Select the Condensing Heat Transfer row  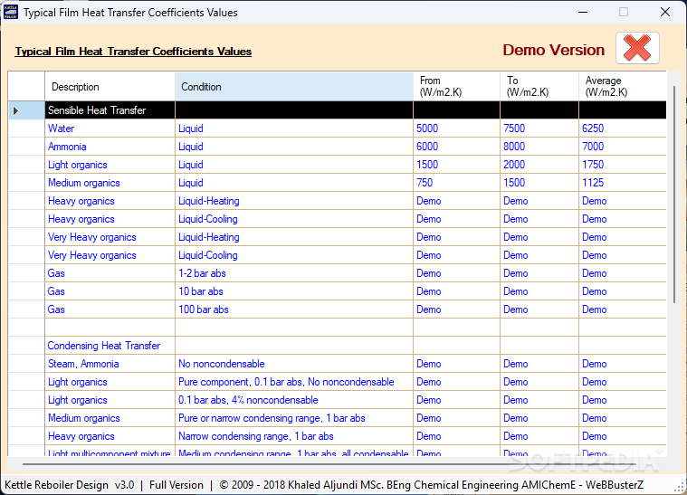click(338, 346)
